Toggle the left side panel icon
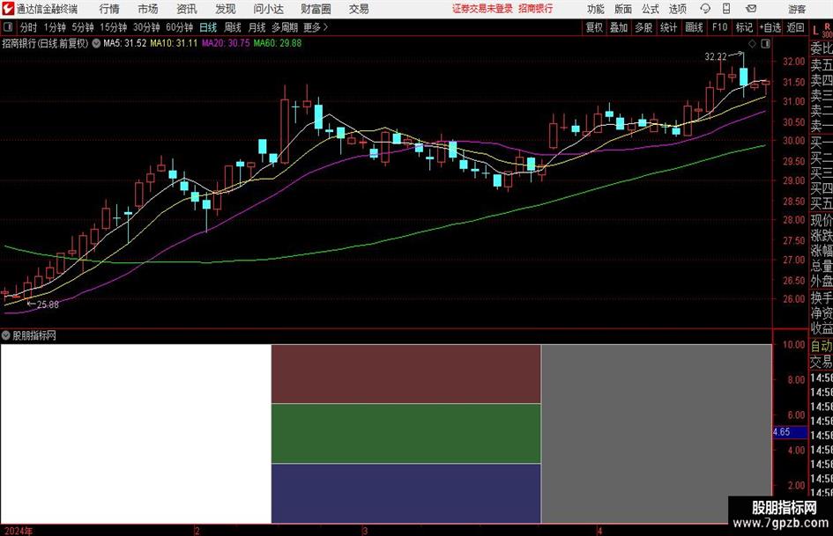This screenshot has width=833, height=536. [7, 27]
